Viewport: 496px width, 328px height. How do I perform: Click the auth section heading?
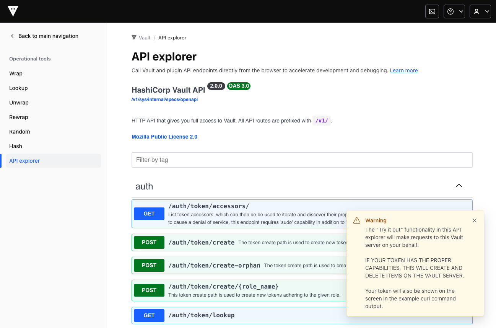point(144,186)
